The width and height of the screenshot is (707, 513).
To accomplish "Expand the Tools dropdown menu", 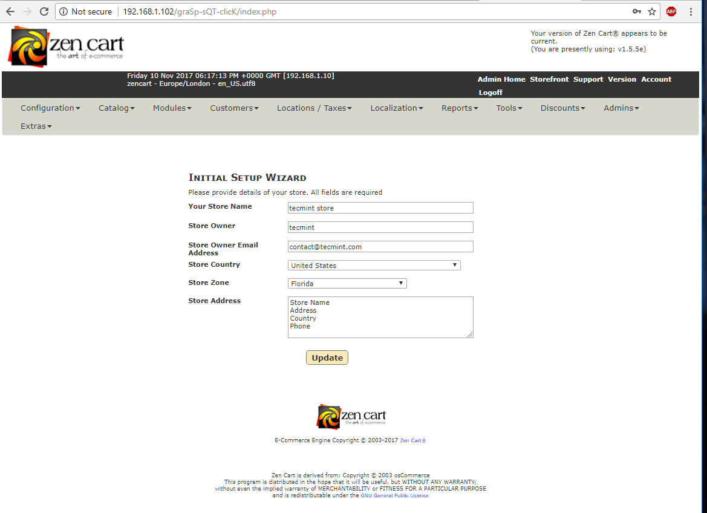I will (509, 108).
